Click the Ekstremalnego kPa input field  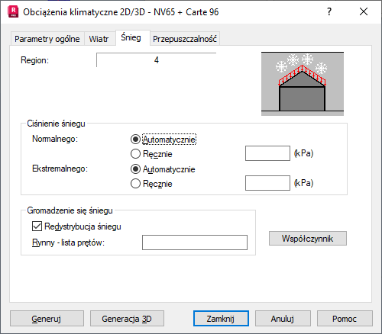point(267,183)
